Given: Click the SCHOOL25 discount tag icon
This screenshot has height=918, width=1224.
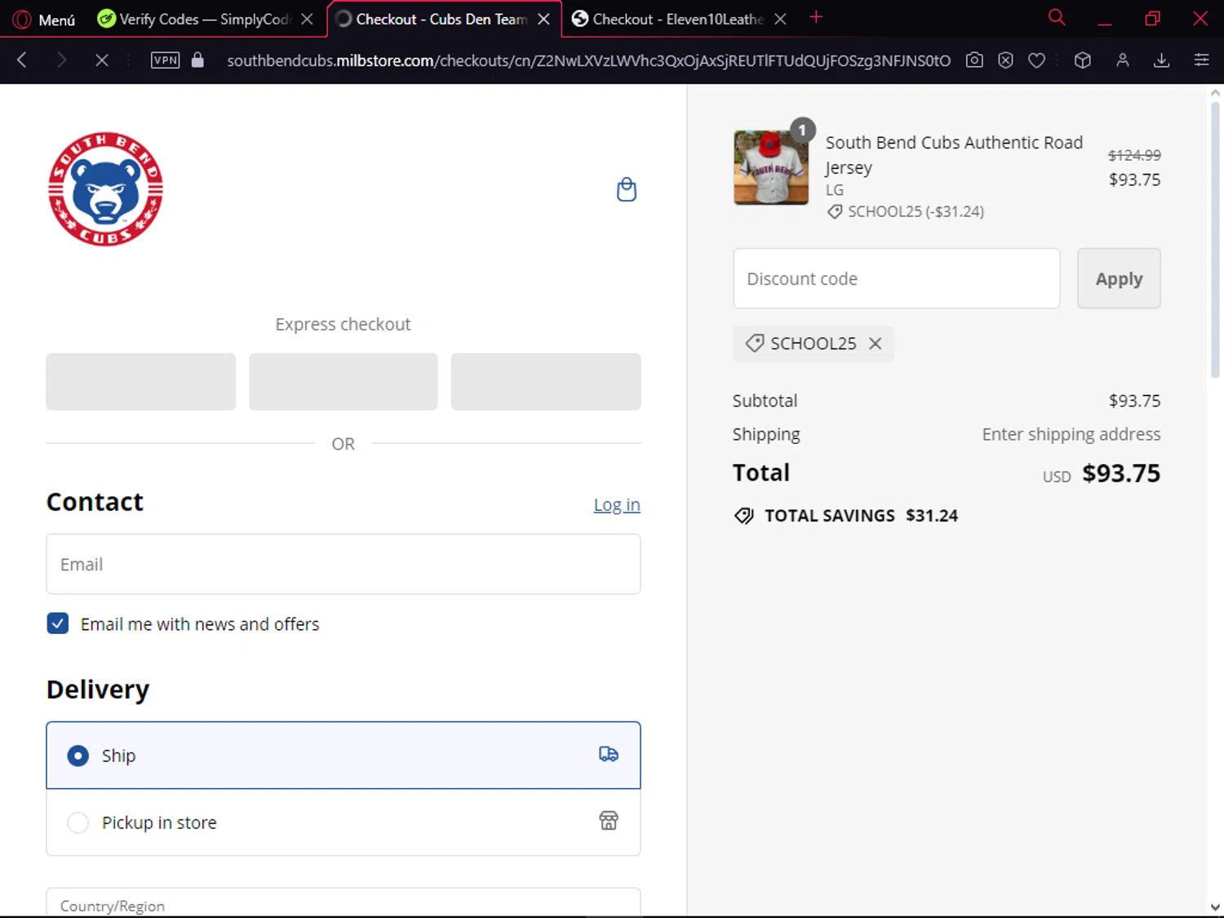Looking at the screenshot, I should click(x=755, y=343).
